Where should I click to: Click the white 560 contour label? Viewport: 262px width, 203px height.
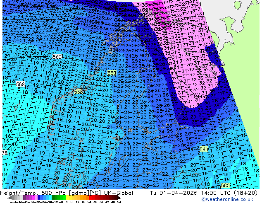tap(57, 57)
